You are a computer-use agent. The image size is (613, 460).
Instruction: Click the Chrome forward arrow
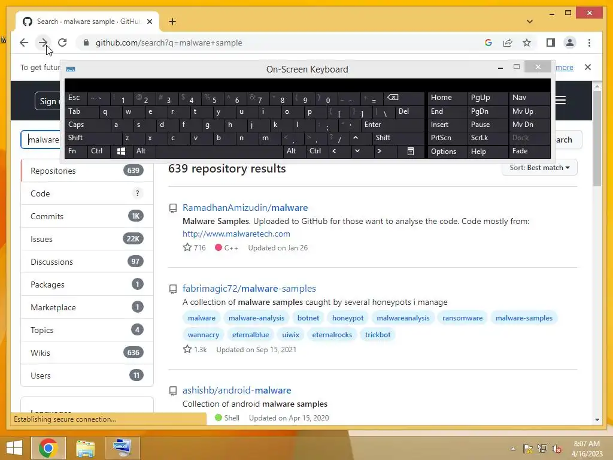43,43
